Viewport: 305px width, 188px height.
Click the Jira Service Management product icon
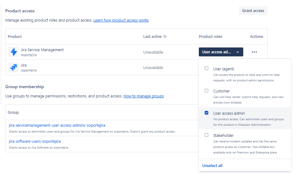(x=14, y=52)
